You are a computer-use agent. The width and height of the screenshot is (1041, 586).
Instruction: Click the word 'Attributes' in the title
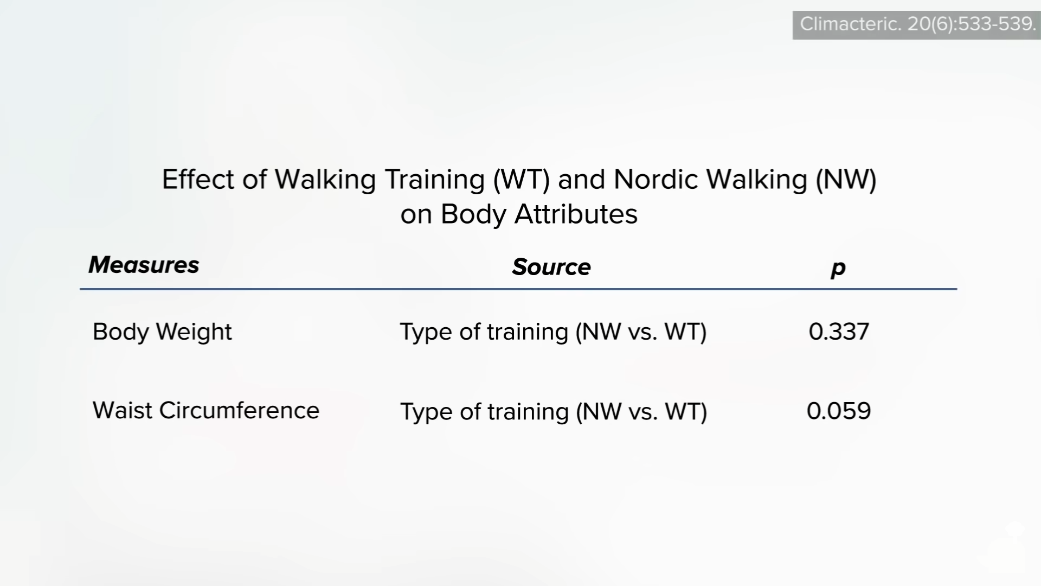pos(576,214)
